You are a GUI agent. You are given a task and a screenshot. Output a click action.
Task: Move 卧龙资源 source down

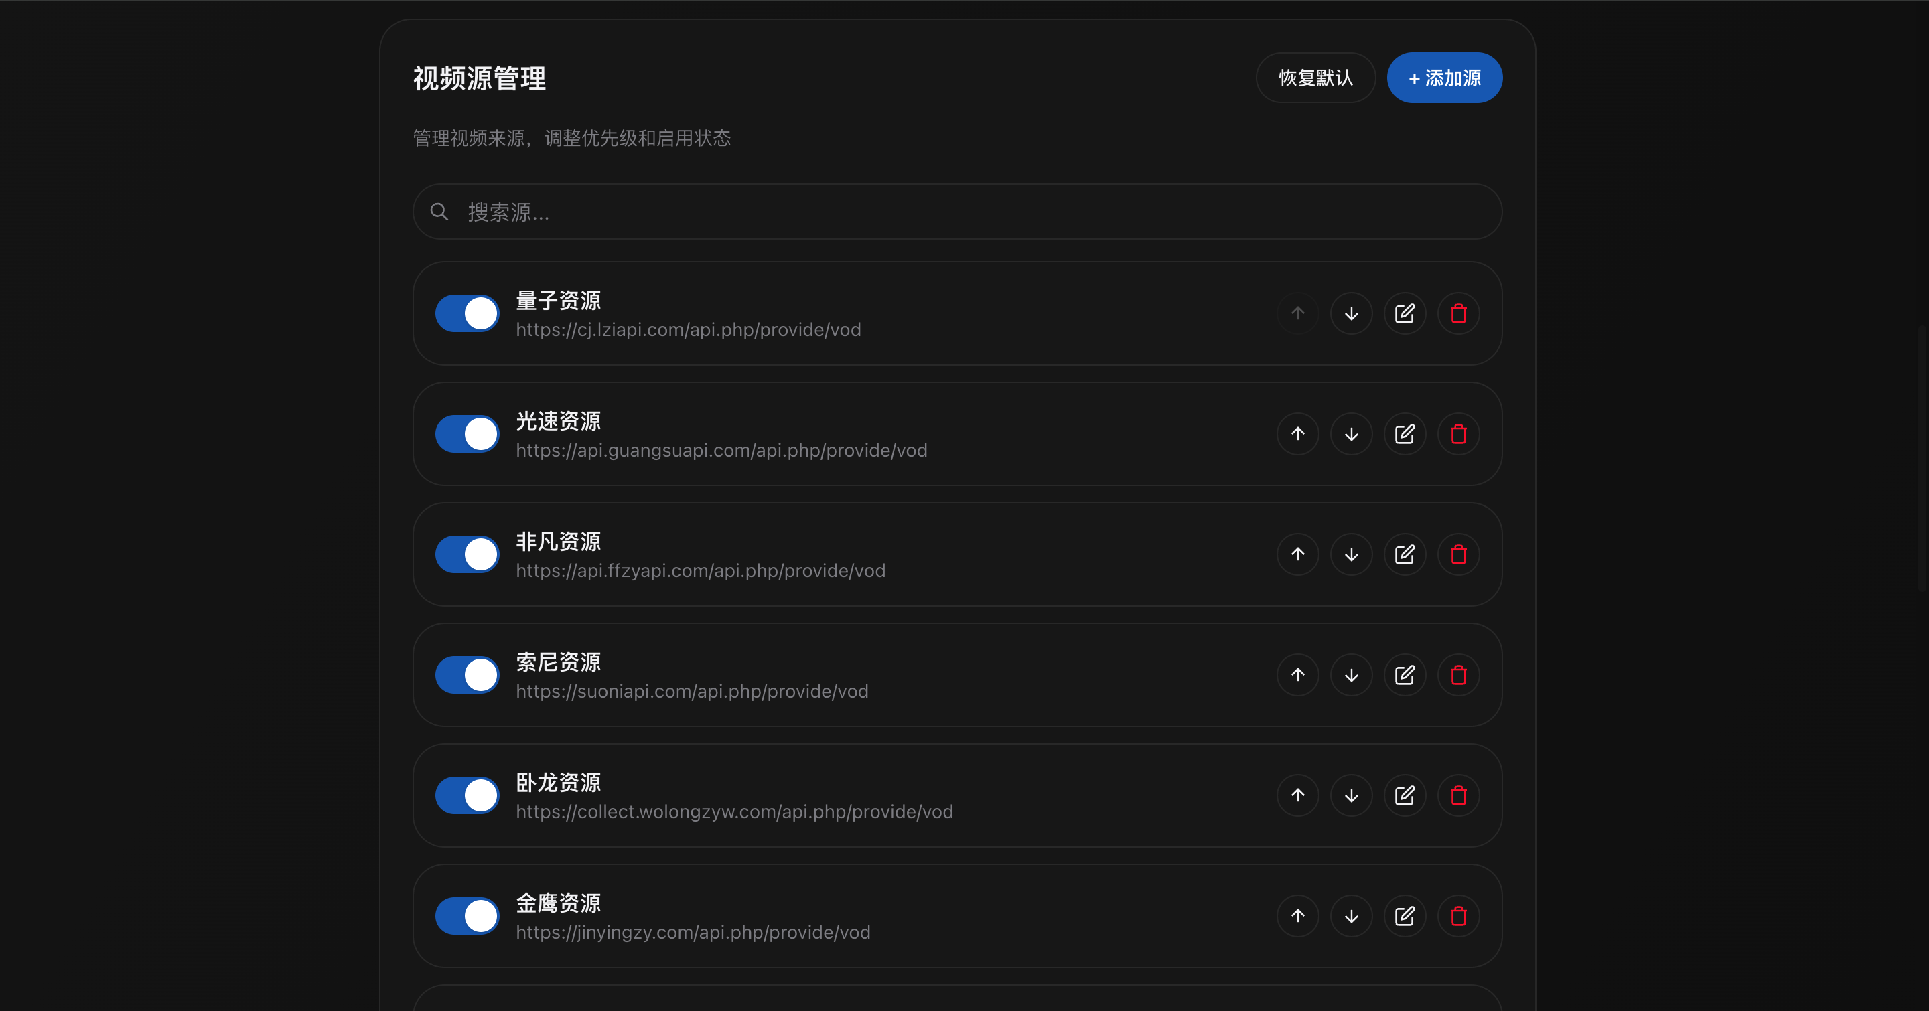[x=1351, y=795]
